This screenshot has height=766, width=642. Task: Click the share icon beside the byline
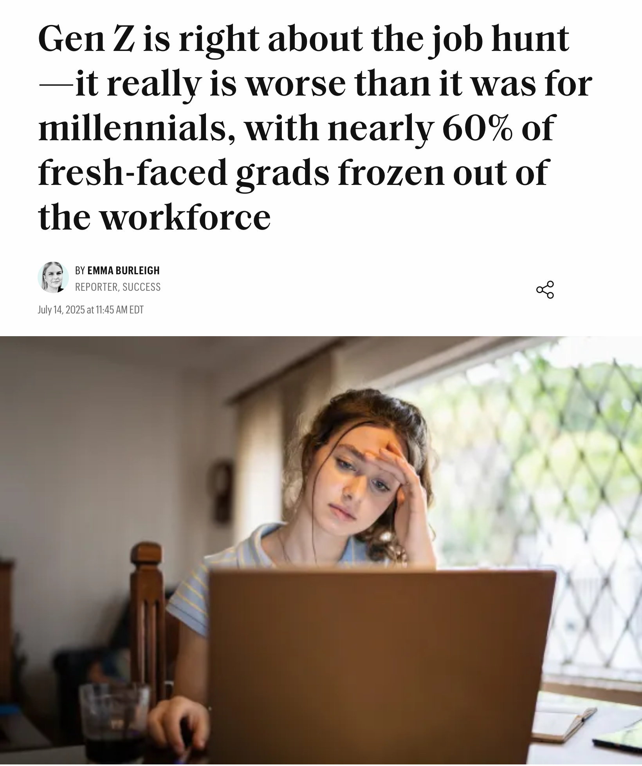click(545, 290)
